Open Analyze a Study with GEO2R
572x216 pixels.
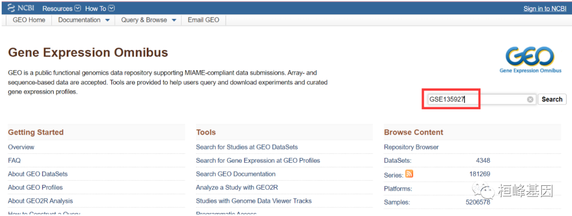237,187
